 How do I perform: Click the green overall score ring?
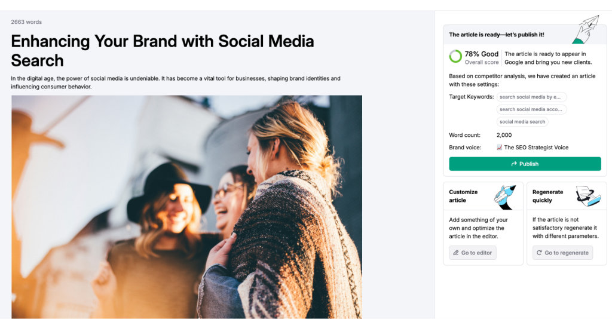tap(455, 57)
